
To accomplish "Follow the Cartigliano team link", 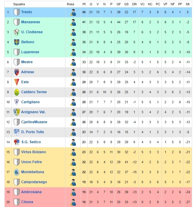I will (30, 102).
